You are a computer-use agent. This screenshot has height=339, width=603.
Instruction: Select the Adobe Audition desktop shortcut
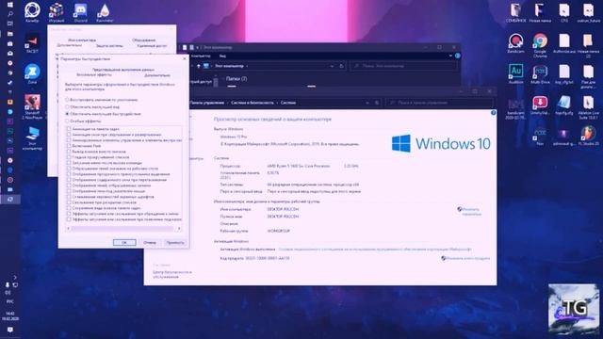pos(515,74)
